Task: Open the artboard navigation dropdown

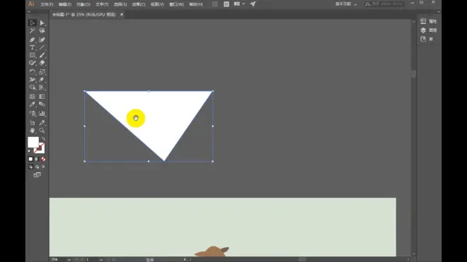Action: pyautogui.click(x=101, y=260)
